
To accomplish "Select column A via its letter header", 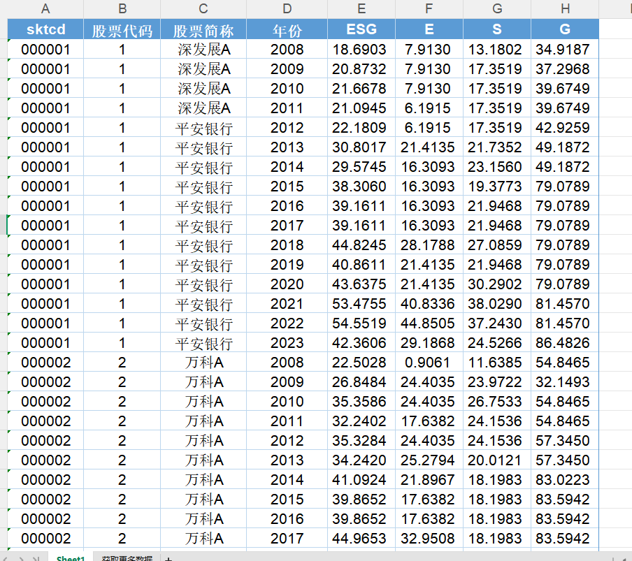I will (45, 9).
